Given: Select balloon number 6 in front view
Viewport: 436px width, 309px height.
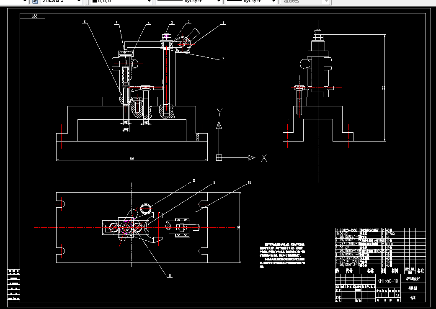Looking at the screenshot, I should point(85,22).
